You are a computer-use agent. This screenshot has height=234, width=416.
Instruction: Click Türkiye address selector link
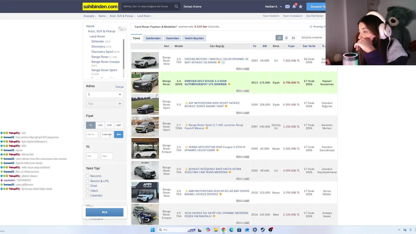coord(119,87)
